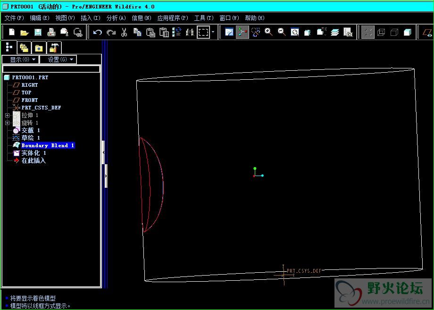Undo the last operation
434x310 pixels.
97,33
